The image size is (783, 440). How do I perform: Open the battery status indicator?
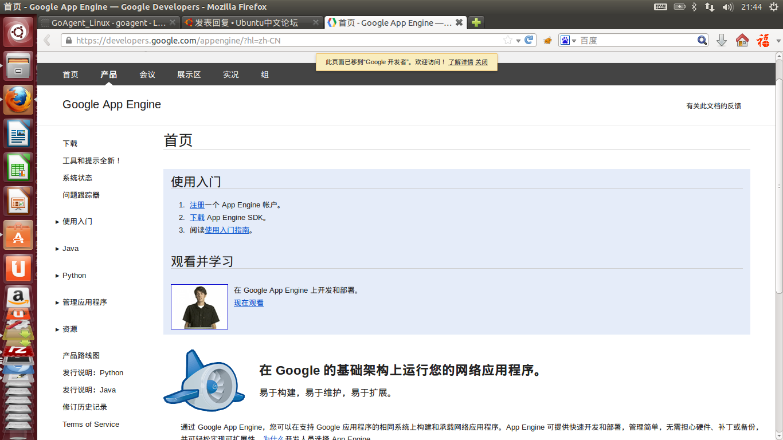(x=679, y=7)
